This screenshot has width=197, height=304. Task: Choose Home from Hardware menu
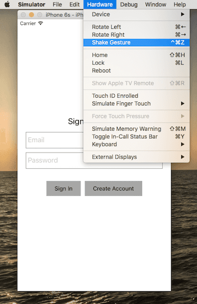137,55
